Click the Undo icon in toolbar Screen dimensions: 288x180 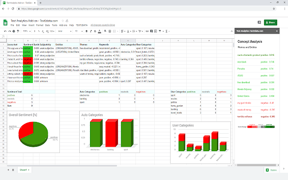[4, 31]
